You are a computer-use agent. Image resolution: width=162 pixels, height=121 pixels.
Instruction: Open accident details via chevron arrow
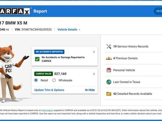click(94, 52)
